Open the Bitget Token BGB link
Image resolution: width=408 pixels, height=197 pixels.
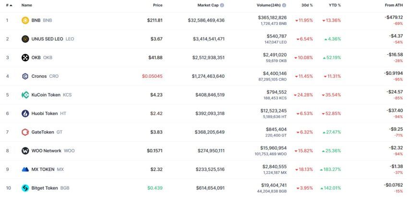tap(50, 188)
